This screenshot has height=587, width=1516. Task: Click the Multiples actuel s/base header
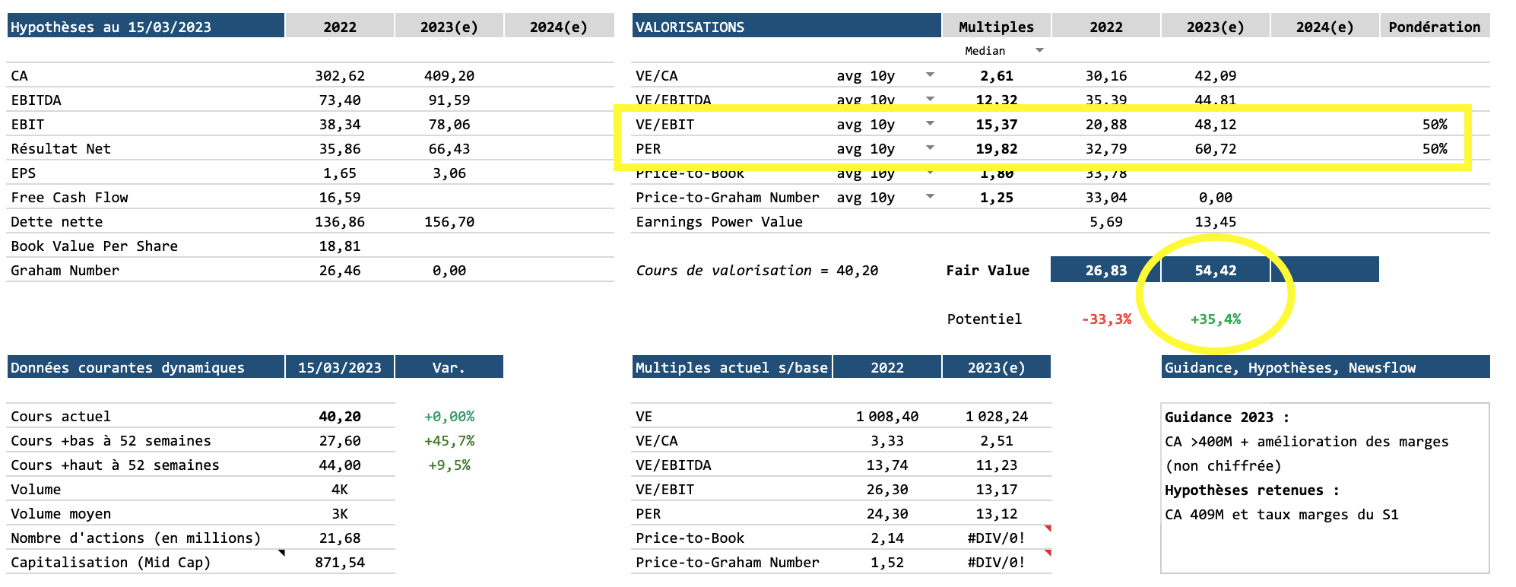pyautogui.click(x=731, y=367)
